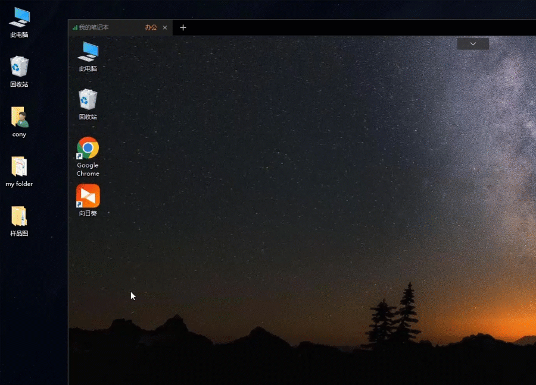
Task: Switch to the 我的笔记本 tab
Action: click(x=94, y=27)
